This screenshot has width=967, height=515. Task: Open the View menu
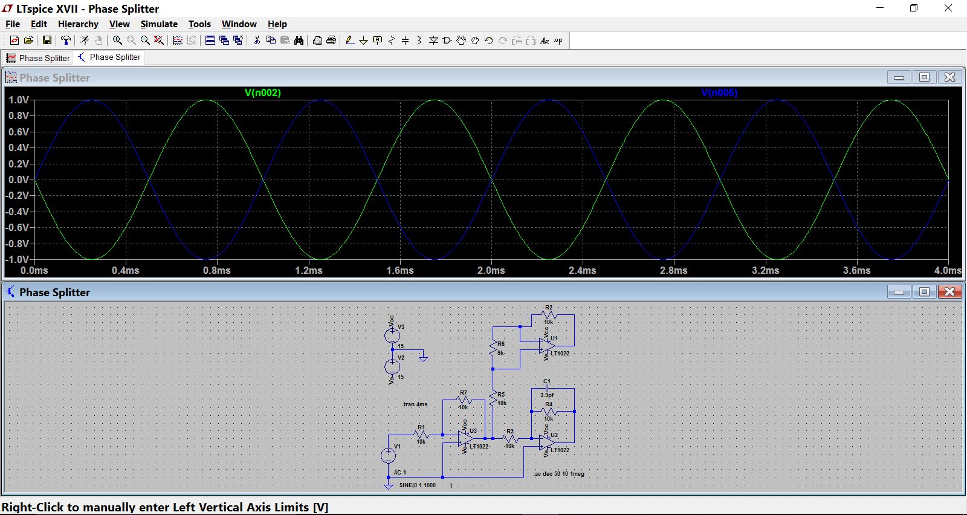[x=119, y=24]
